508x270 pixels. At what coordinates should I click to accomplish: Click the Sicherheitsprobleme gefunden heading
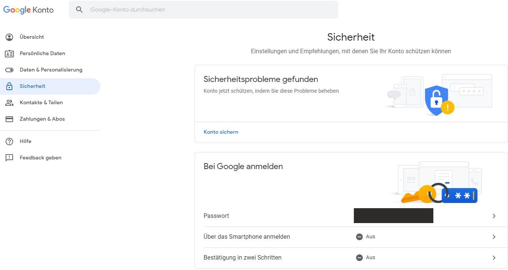point(261,79)
